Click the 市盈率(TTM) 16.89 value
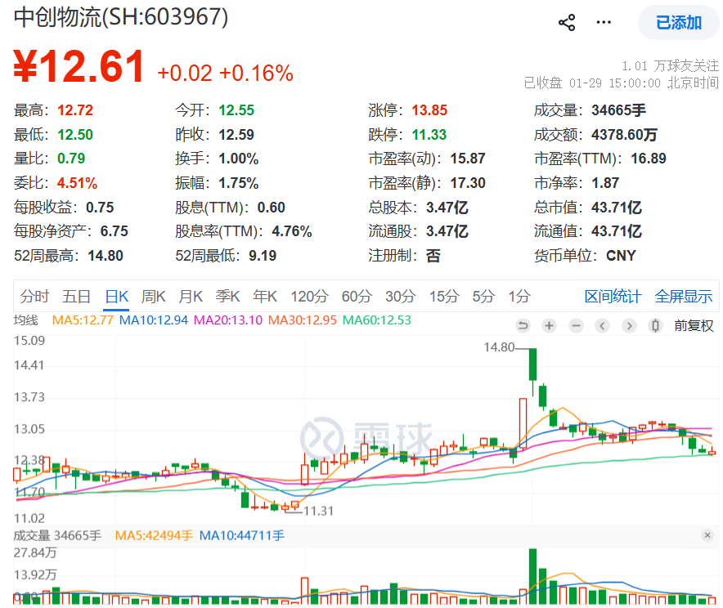 point(649,159)
